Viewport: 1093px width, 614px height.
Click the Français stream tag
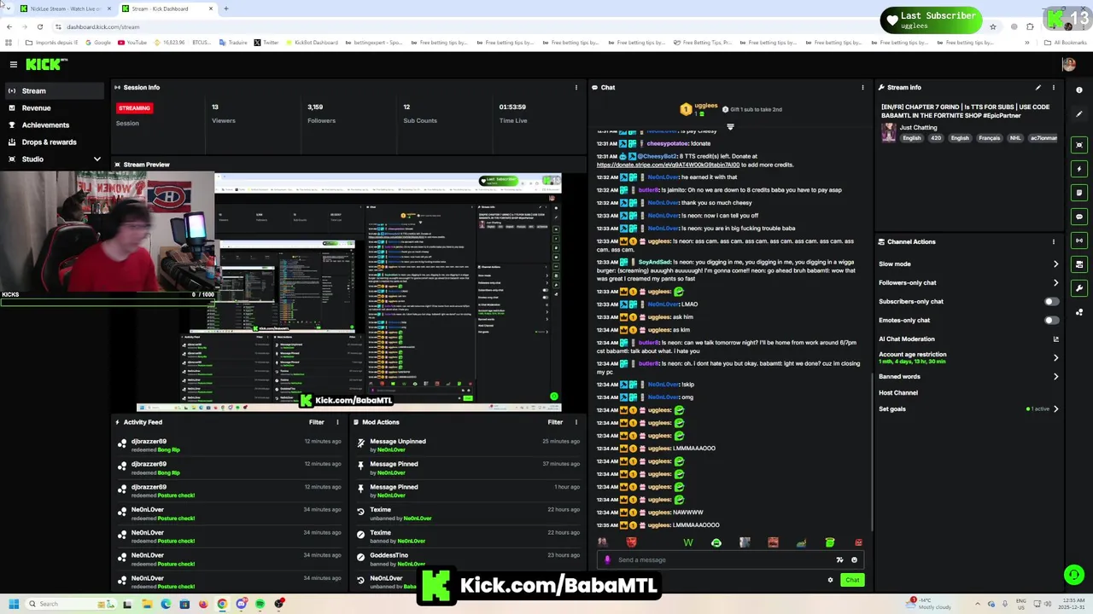click(x=989, y=138)
